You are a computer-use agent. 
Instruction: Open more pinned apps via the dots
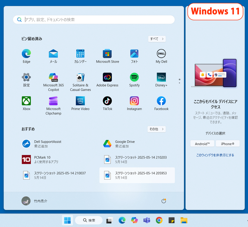[179, 81]
